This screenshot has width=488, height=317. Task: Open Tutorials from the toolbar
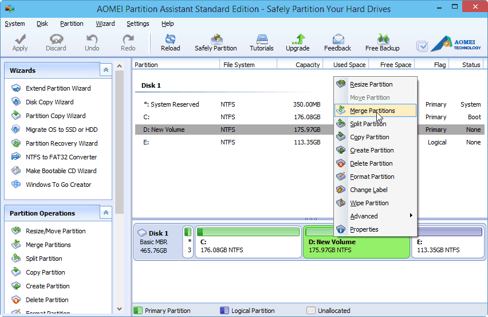coord(262,42)
